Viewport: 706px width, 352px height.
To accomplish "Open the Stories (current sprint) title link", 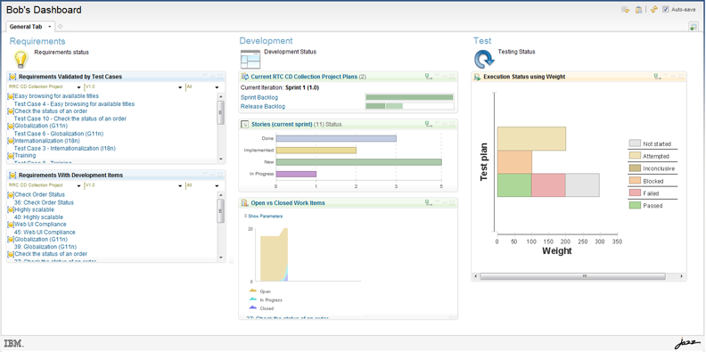I will click(282, 124).
